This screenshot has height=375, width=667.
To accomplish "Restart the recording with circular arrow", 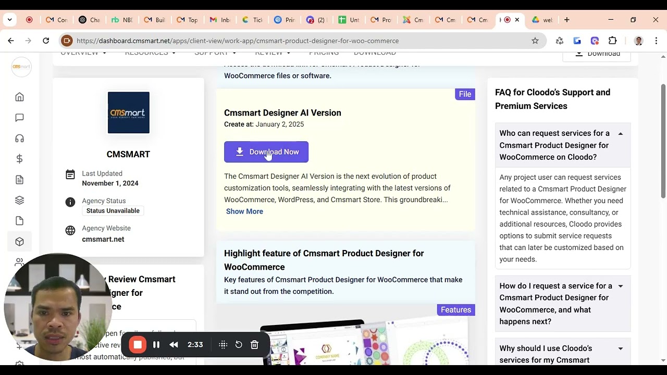I will click(239, 345).
